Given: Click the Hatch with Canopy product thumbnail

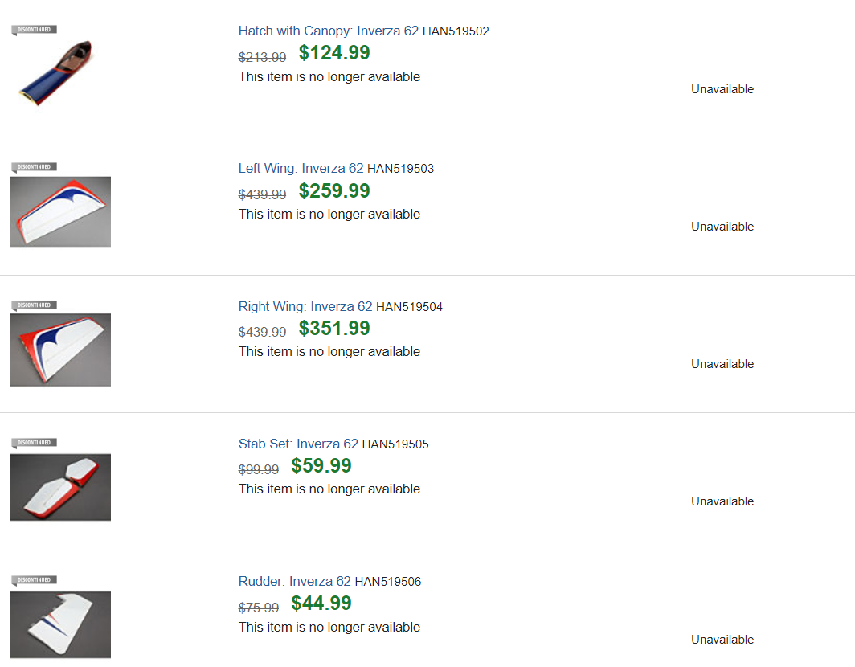Looking at the screenshot, I should [56, 72].
